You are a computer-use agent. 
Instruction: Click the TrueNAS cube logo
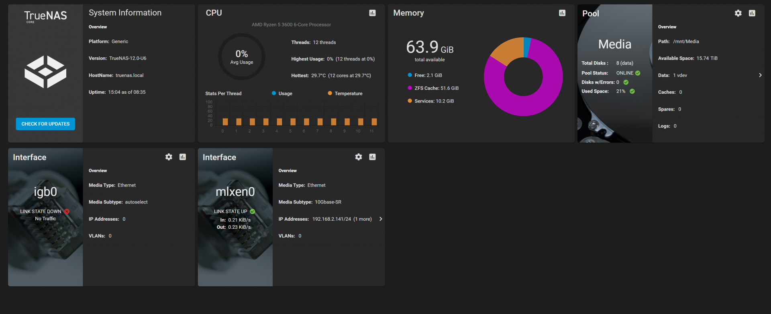45,72
